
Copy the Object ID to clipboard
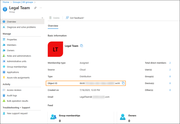(123, 83)
